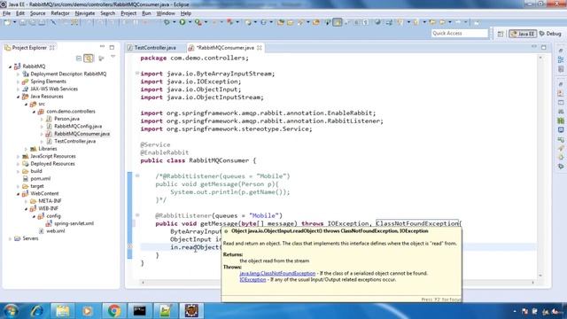Image resolution: width=567 pixels, height=319 pixels.
Task: Click the Quick Access search field
Action: (460, 34)
